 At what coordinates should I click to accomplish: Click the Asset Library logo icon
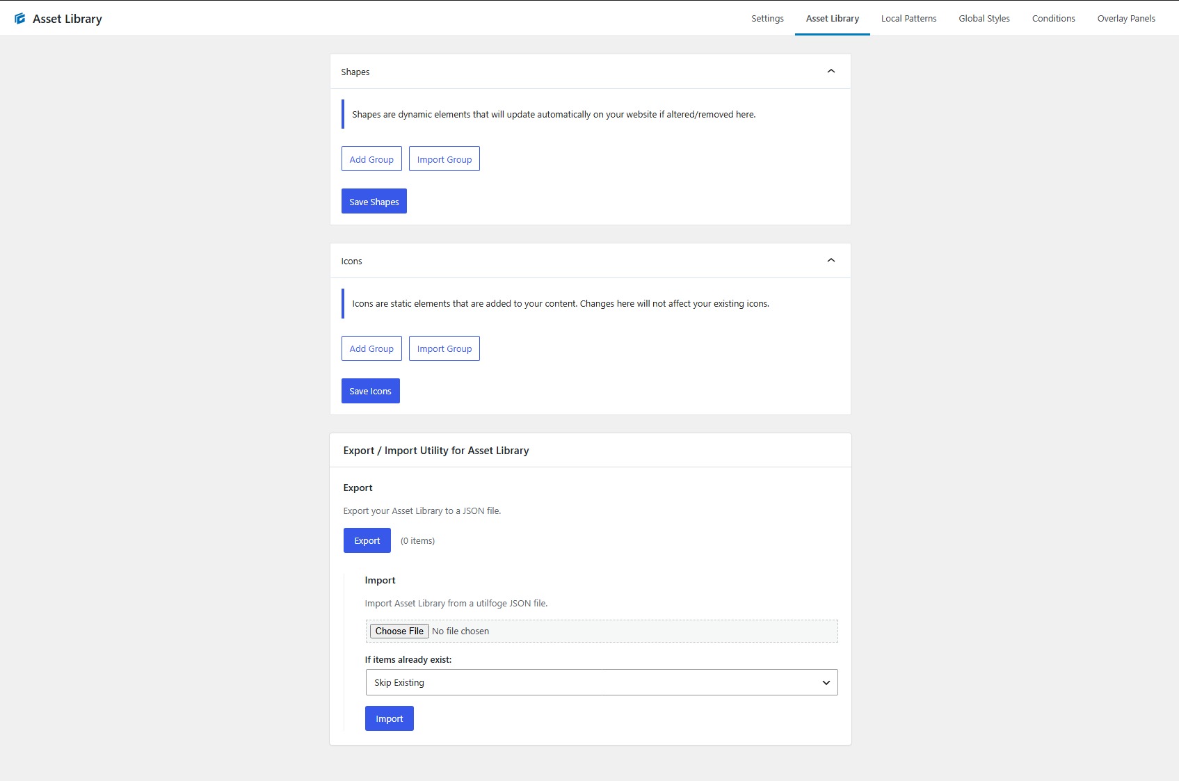click(x=19, y=19)
